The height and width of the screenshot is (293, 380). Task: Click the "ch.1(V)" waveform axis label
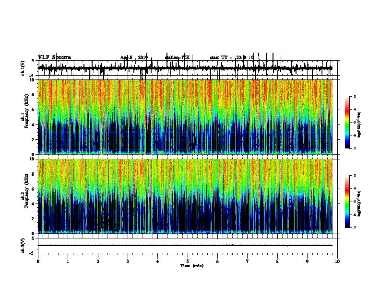[x=23, y=68]
